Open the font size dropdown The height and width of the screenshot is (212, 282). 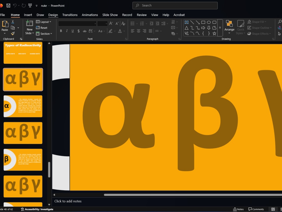[106, 23]
